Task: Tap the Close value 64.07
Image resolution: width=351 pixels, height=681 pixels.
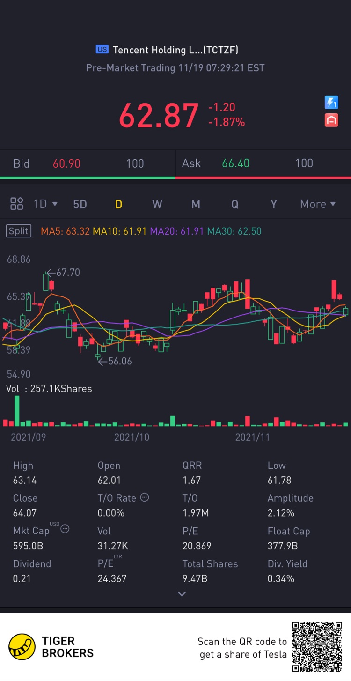Action: click(25, 513)
